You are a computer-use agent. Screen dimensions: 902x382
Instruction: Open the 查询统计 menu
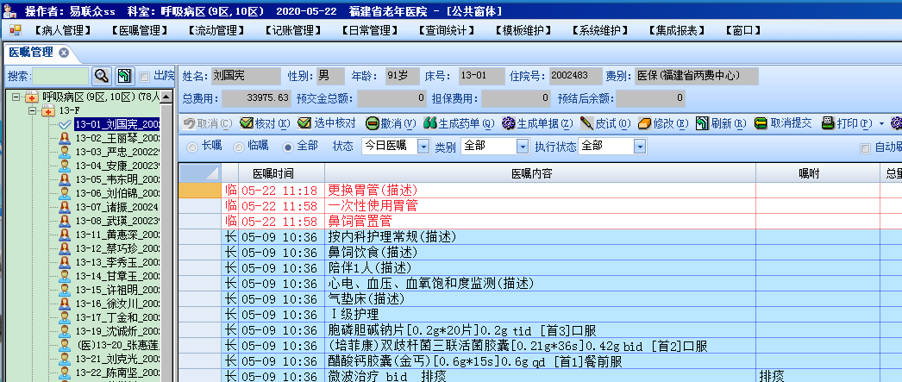(x=447, y=31)
